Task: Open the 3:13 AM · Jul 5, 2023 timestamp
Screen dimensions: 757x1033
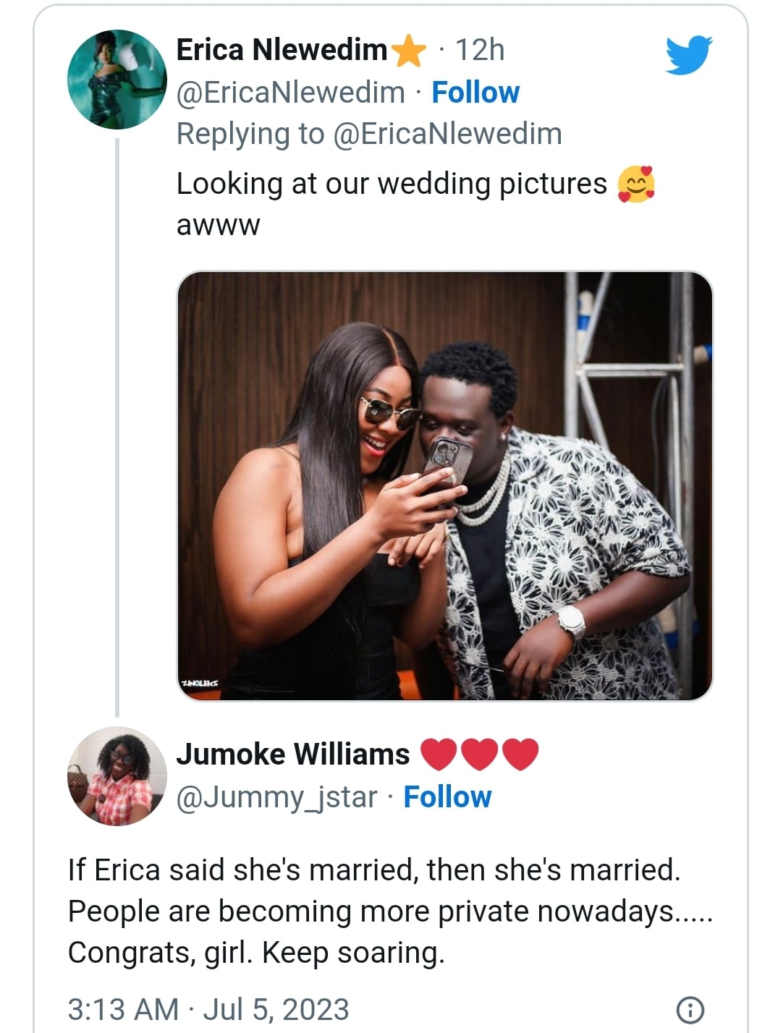Action: (x=208, y=1009)
